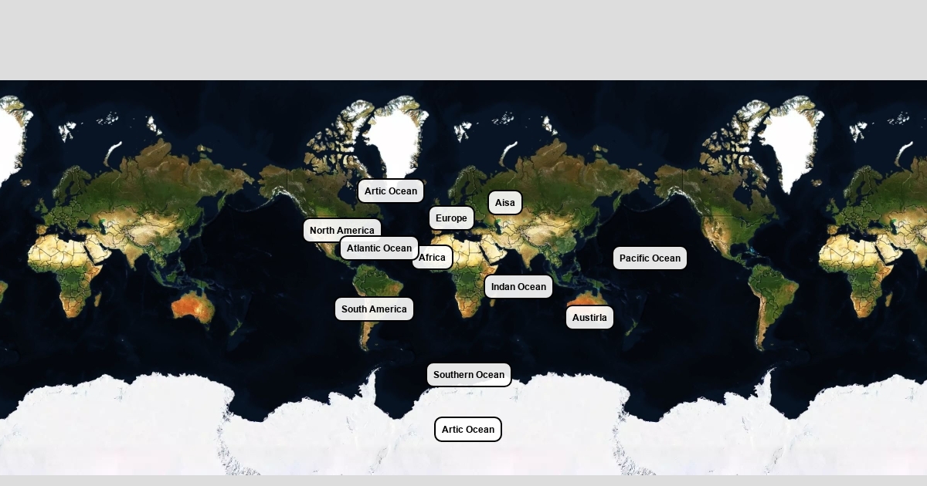Click the Artic Ocean label near Greenland

390,191
